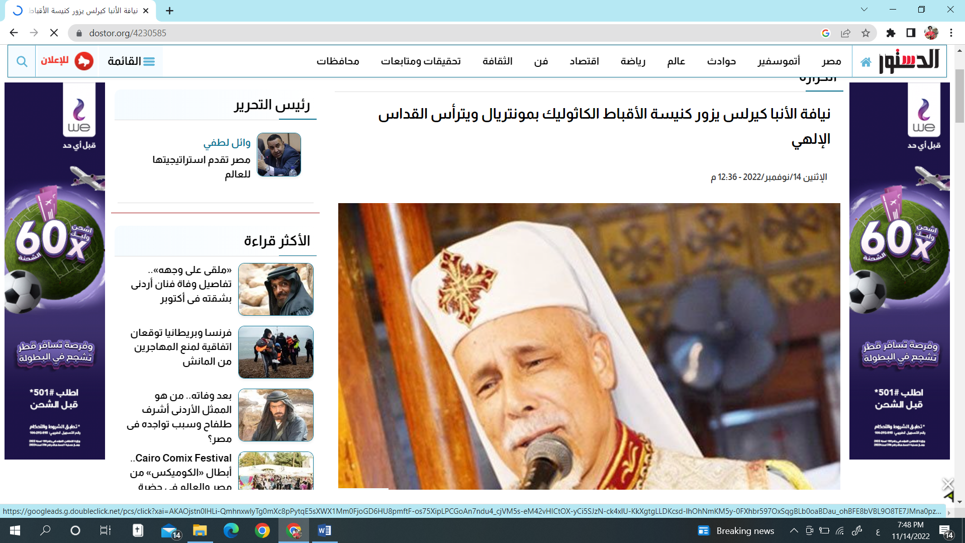965x543 pixels.
Task: Open Windows taskbar search
Action: [45, 530]
